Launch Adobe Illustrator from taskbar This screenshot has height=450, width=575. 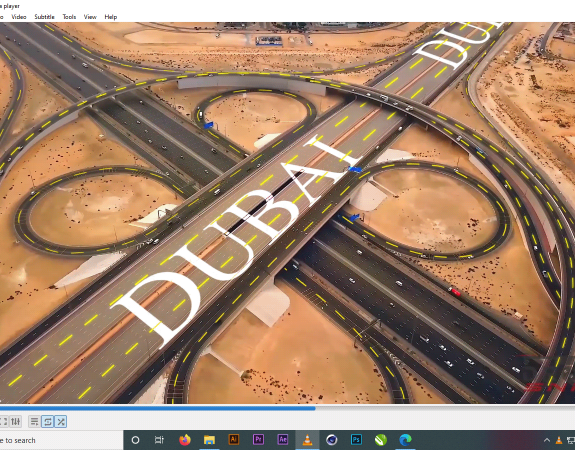click(233, 439)
